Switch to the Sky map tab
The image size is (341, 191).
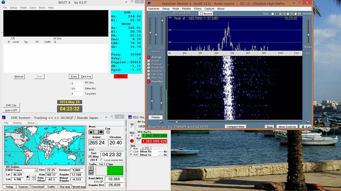(65, 187)
